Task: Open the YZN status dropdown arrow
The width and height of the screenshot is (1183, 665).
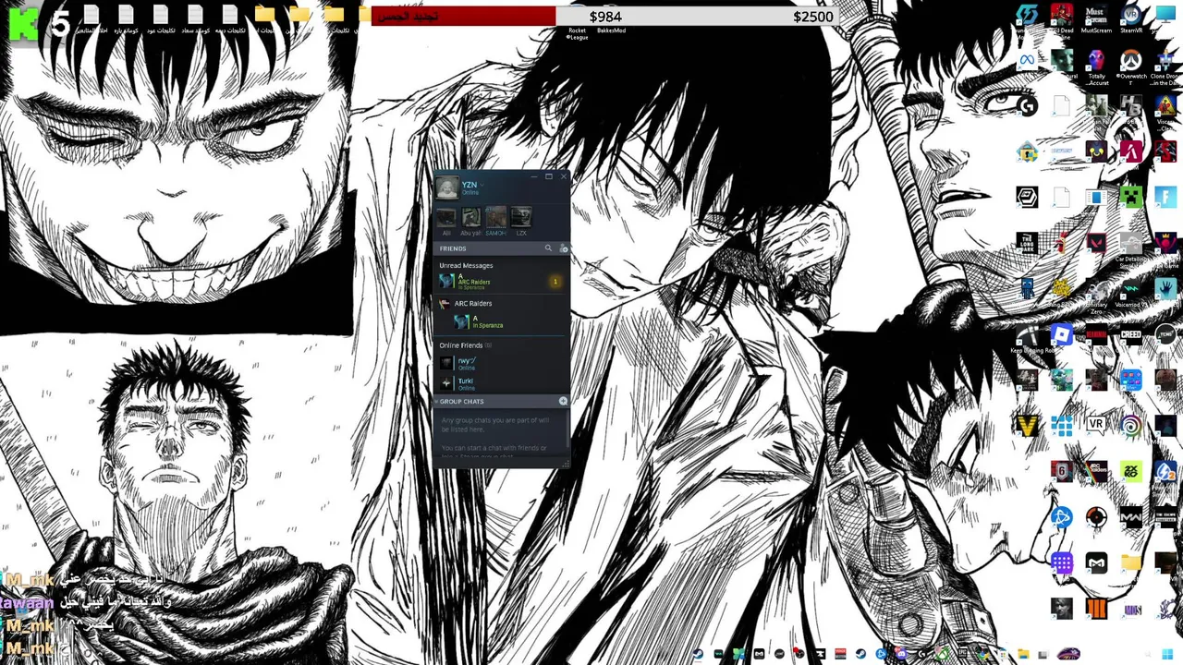Action: coord(482,185)
